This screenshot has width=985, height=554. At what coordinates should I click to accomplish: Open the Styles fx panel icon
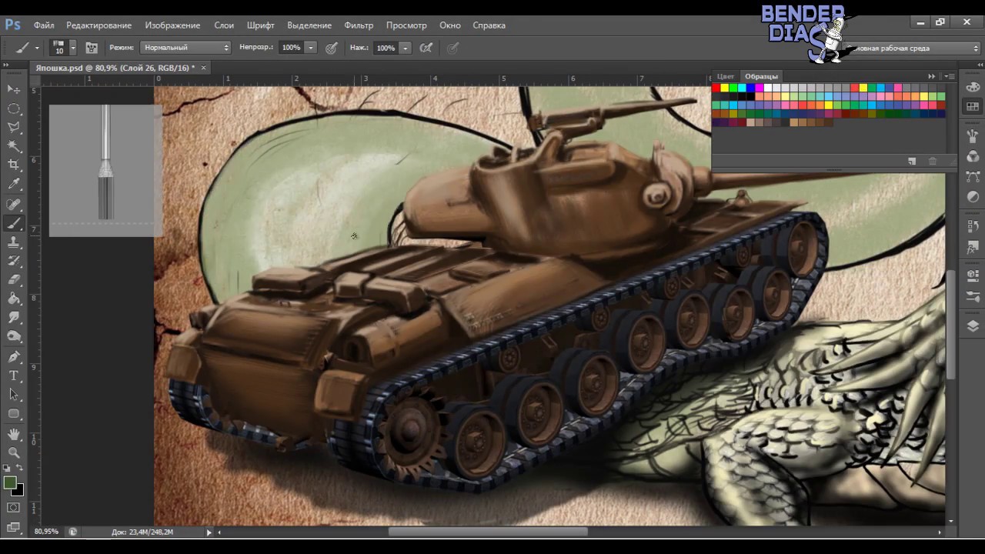(x=973, y=248)
